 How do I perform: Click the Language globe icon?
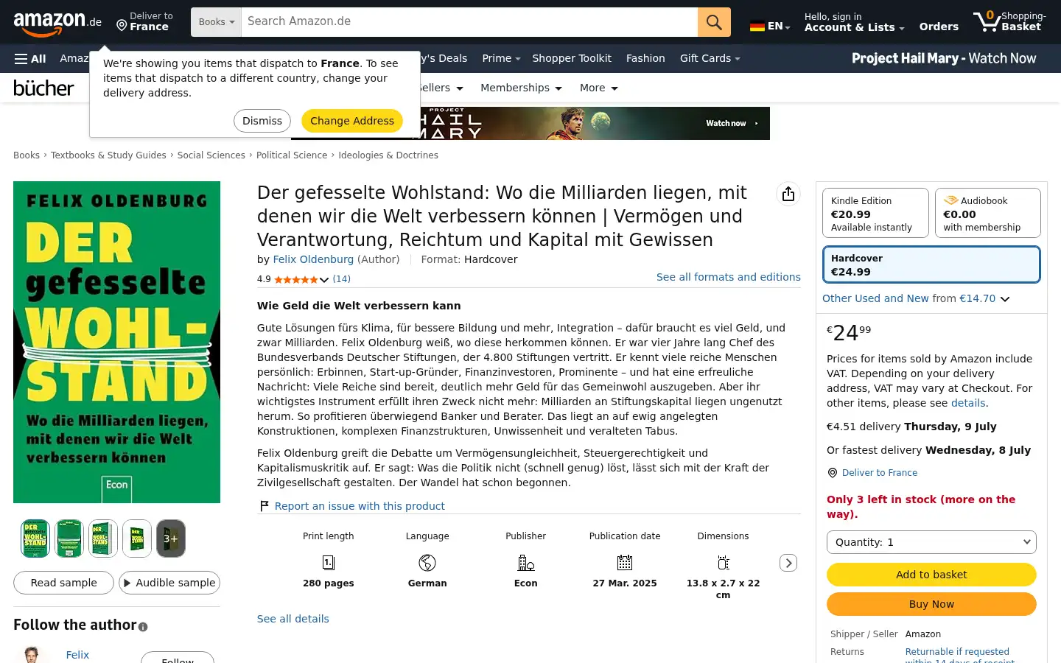(427, 563)
